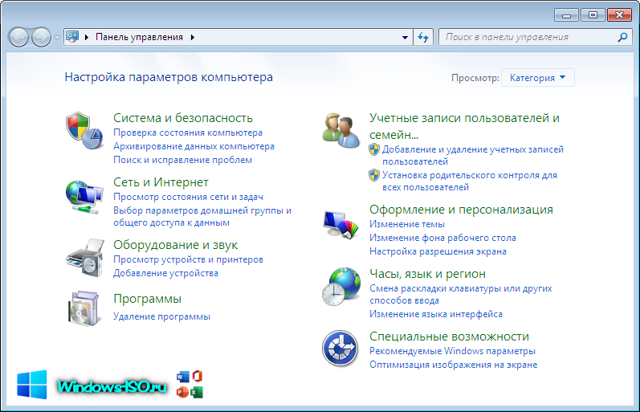Click Удаление программы link
Screen dimensions: 640x412
[161, 316]
